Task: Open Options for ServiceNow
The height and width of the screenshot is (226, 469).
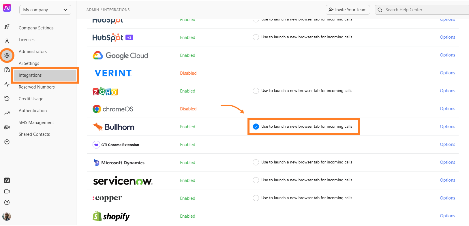Action: 447,180
